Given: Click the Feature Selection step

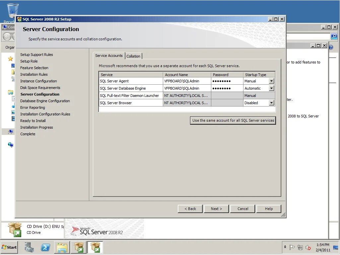Looking at the screenshot, I should coord(34,68).
